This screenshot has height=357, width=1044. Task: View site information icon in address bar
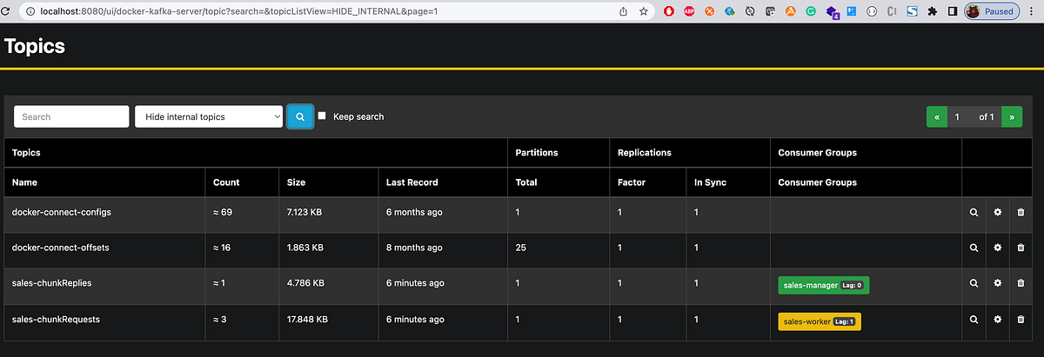32,12
